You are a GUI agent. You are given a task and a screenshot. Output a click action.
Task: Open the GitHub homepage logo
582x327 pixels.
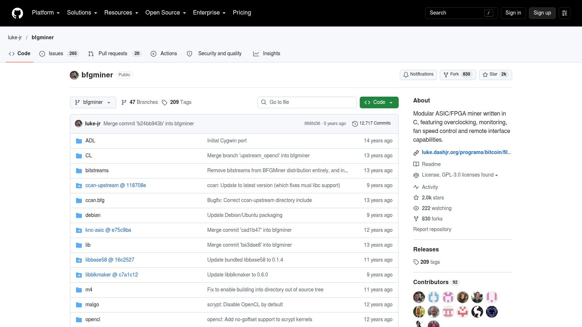pos(17,13)
